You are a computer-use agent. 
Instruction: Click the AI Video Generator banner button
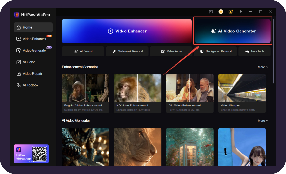(x=233, y=31)
